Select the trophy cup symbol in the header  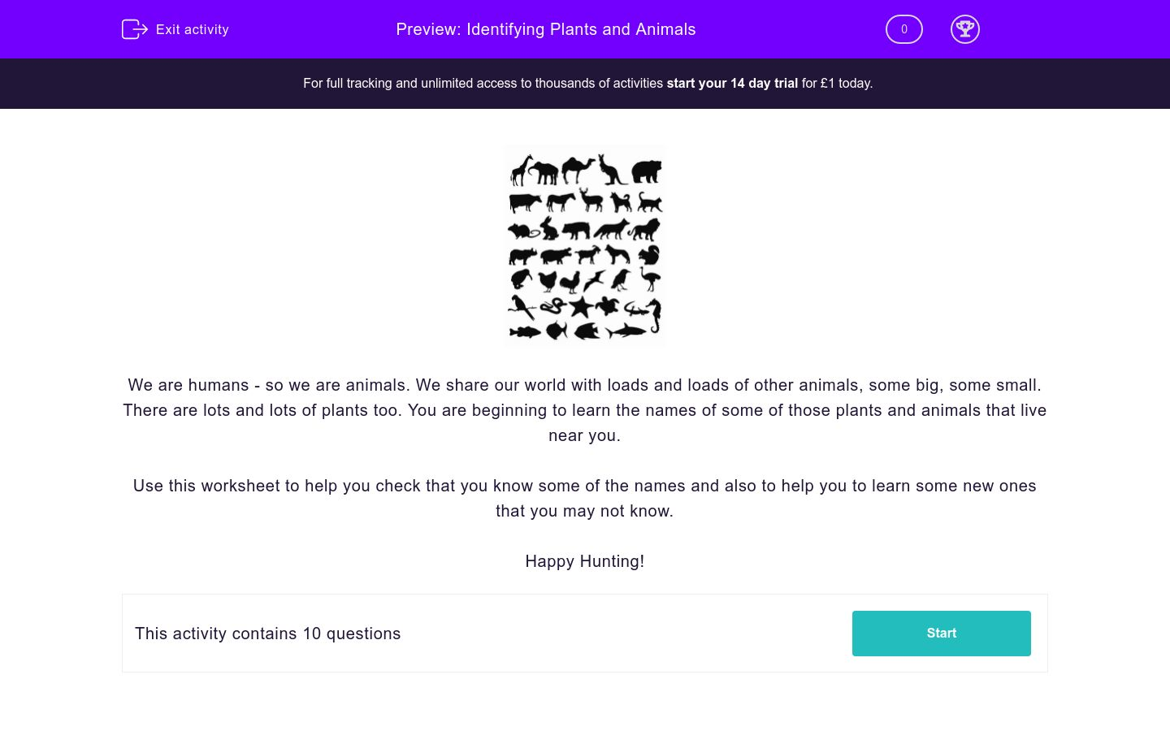click(965, 29)
